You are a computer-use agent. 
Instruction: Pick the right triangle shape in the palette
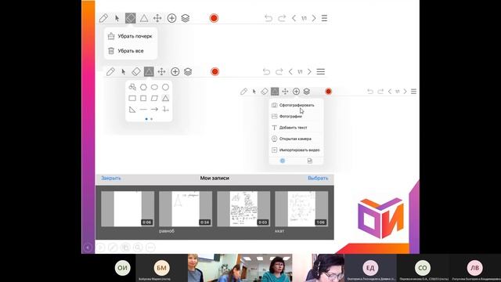[x=132, y=110]
